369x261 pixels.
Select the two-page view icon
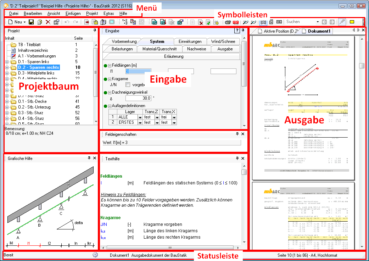279,22
